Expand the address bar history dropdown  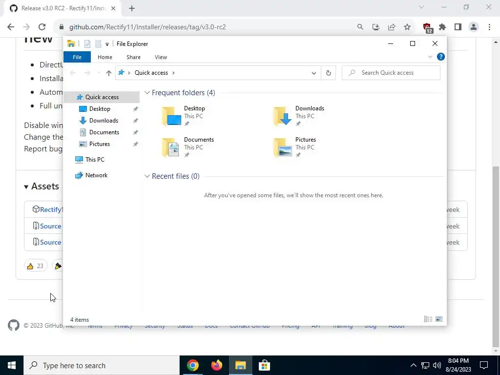point(314,73)
